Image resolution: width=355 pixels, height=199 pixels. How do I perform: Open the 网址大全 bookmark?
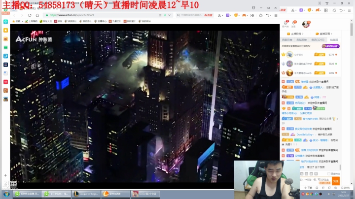click(46, 21)
